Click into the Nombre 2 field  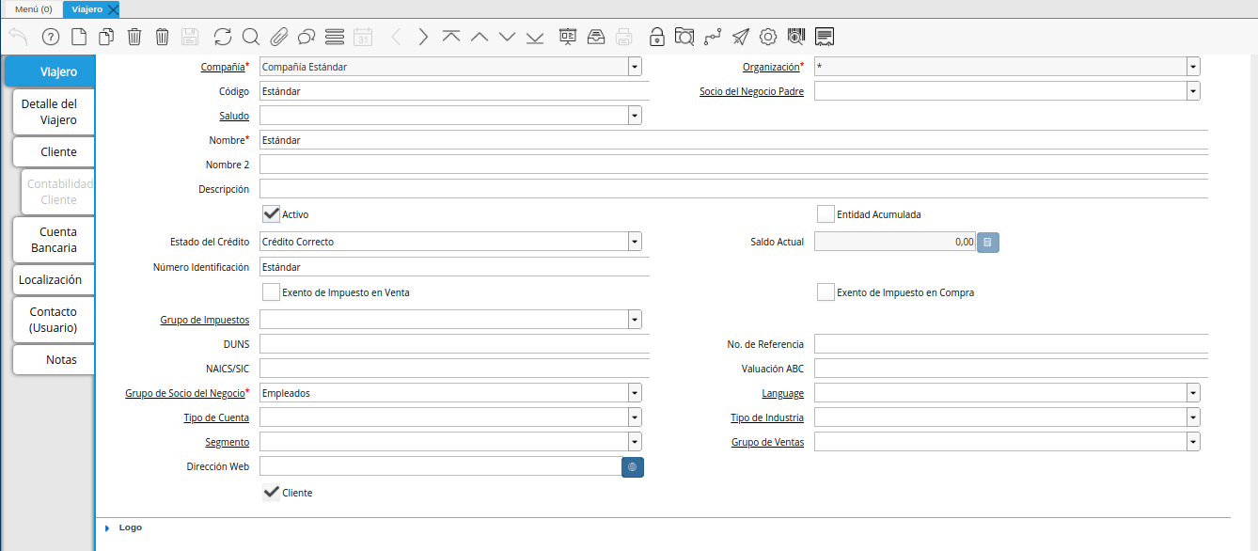[733, 165]
